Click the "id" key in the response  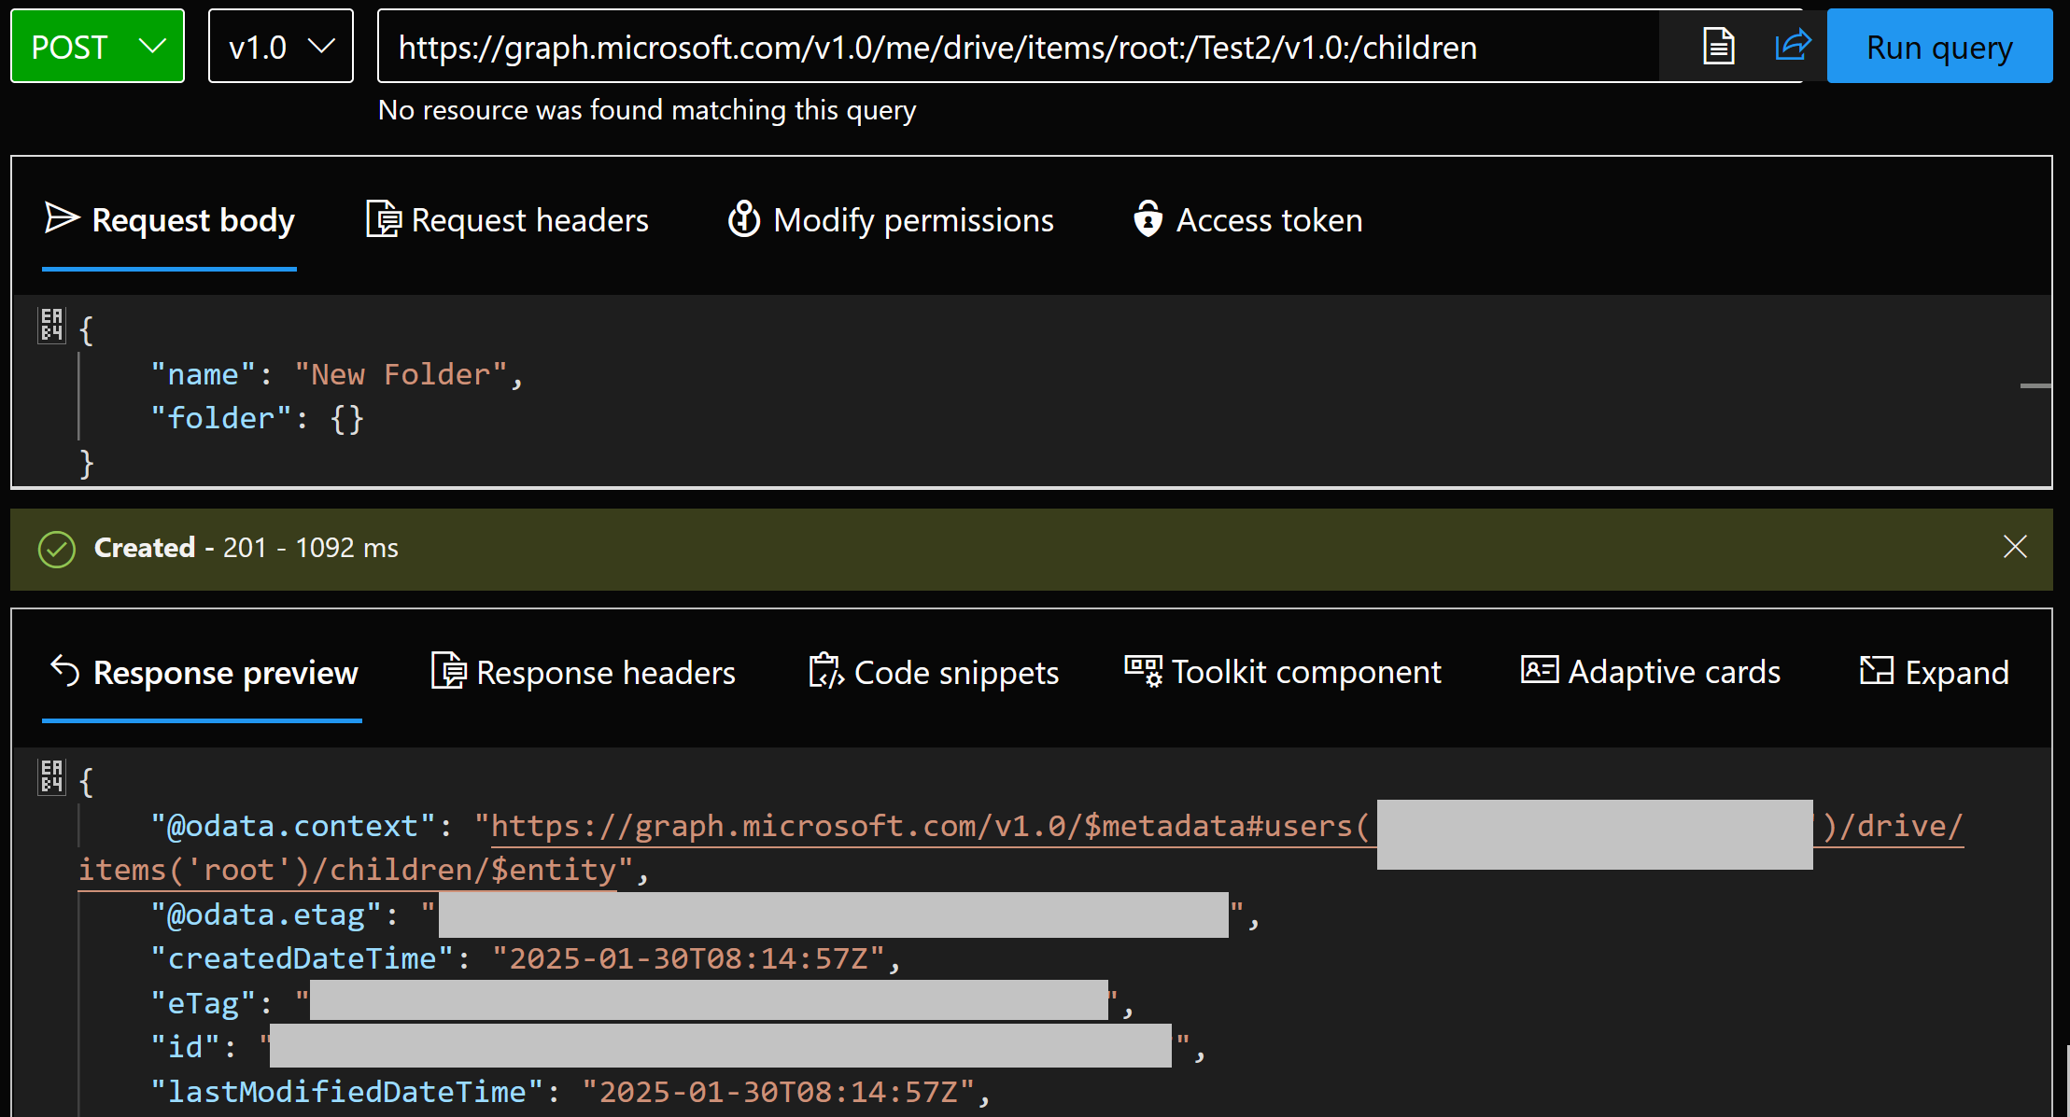point(186,1047)
